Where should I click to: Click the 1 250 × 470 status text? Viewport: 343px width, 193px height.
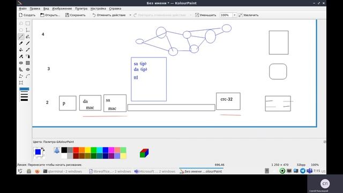click(280, 165)
